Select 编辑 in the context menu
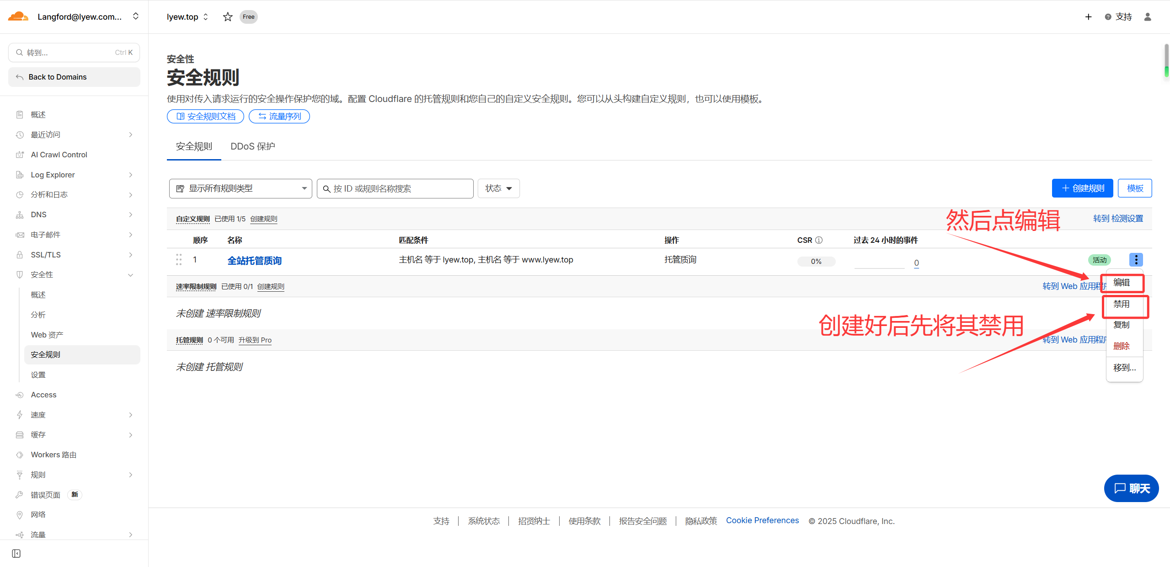Screen dimensions: 1170x567 tap(1122, 283)
